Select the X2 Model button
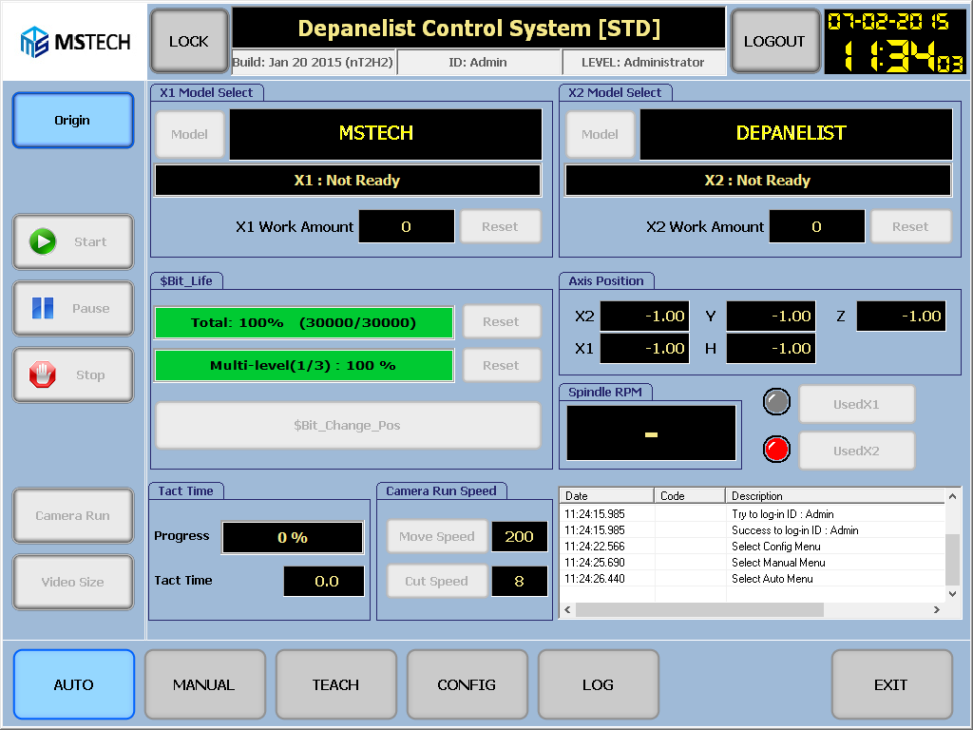Screen dimensions: 973x730 [601, 134]
